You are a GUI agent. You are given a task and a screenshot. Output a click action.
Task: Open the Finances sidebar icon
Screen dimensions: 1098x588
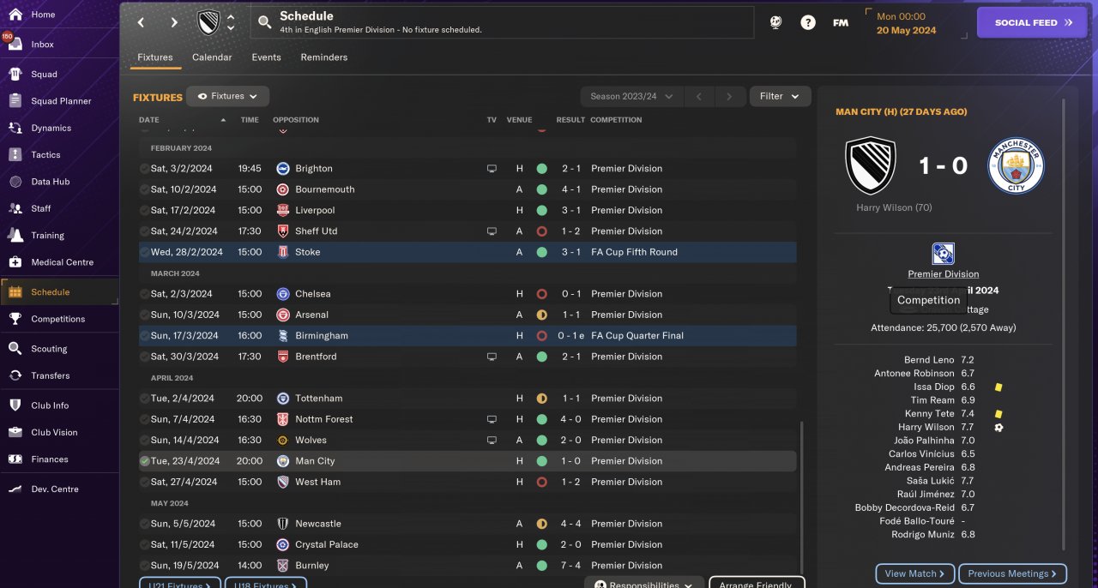15,459
